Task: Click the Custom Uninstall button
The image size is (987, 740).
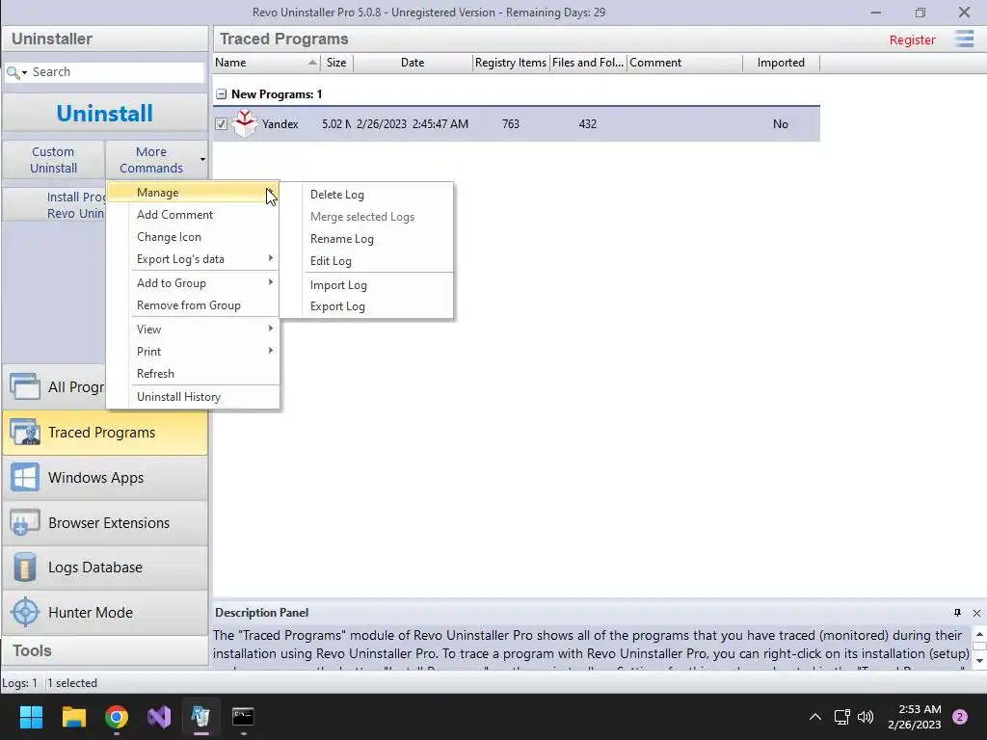Action: [x=54, y=160]
